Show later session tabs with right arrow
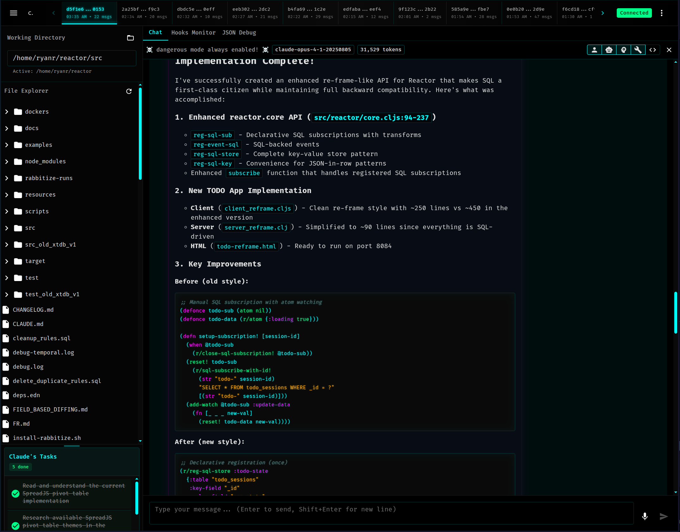This screenshot has height=532, width=680. pos(603,13)
